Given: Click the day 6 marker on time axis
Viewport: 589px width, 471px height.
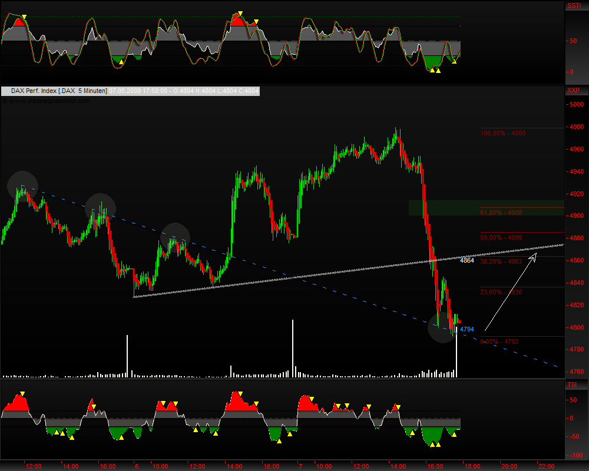Looking at the screenshot, I should 137,466.
